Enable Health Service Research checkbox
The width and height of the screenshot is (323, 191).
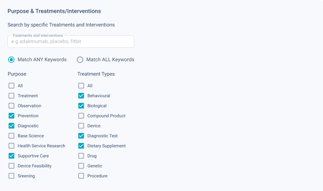click(x=12, y=146)
